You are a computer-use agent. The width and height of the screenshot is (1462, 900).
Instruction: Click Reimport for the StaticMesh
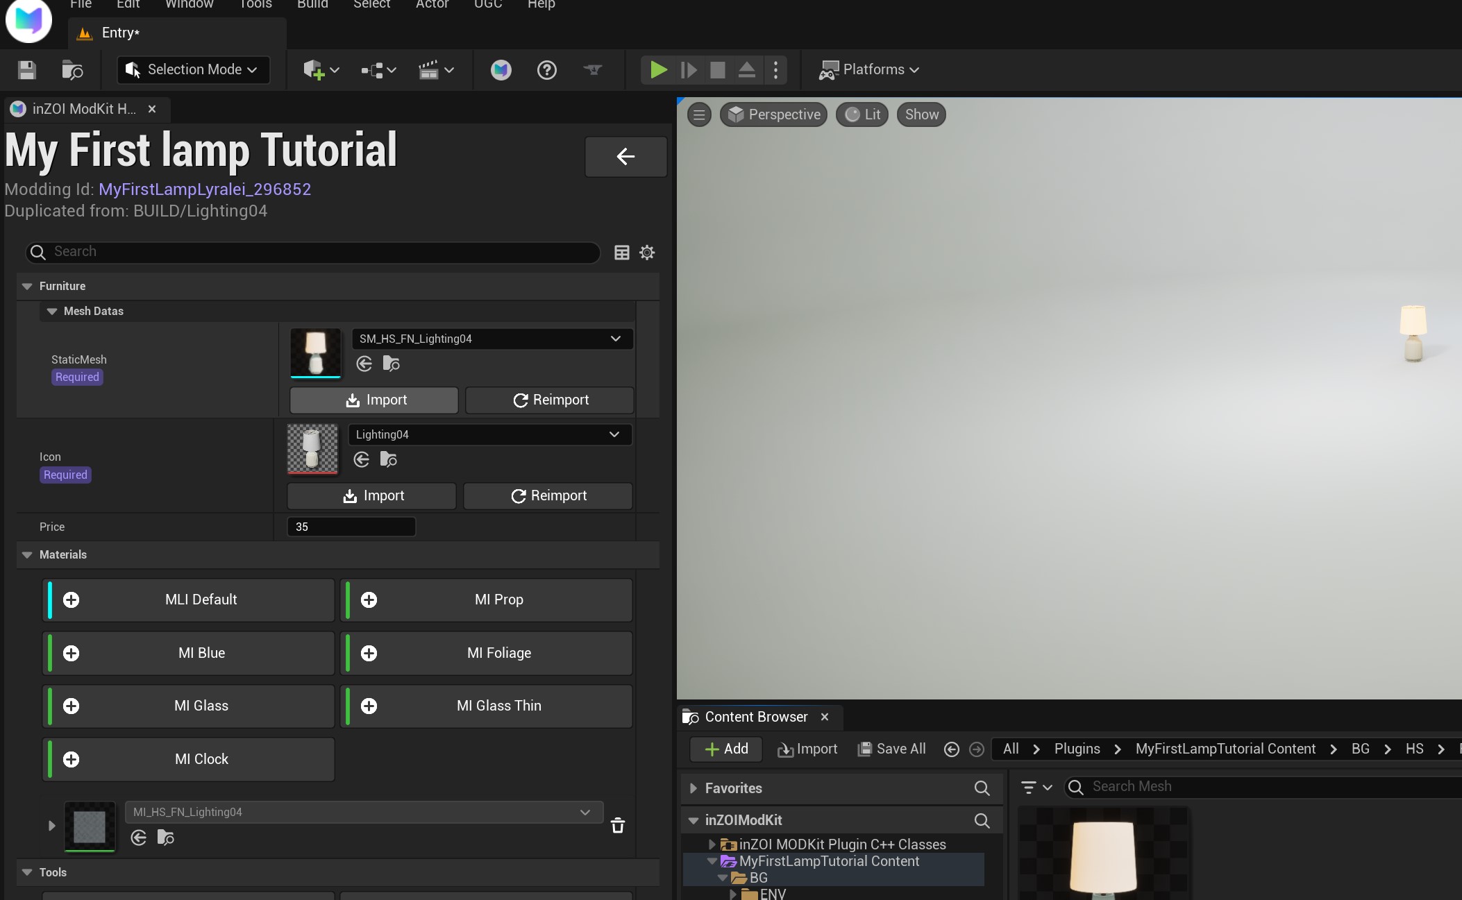(550, 400)
